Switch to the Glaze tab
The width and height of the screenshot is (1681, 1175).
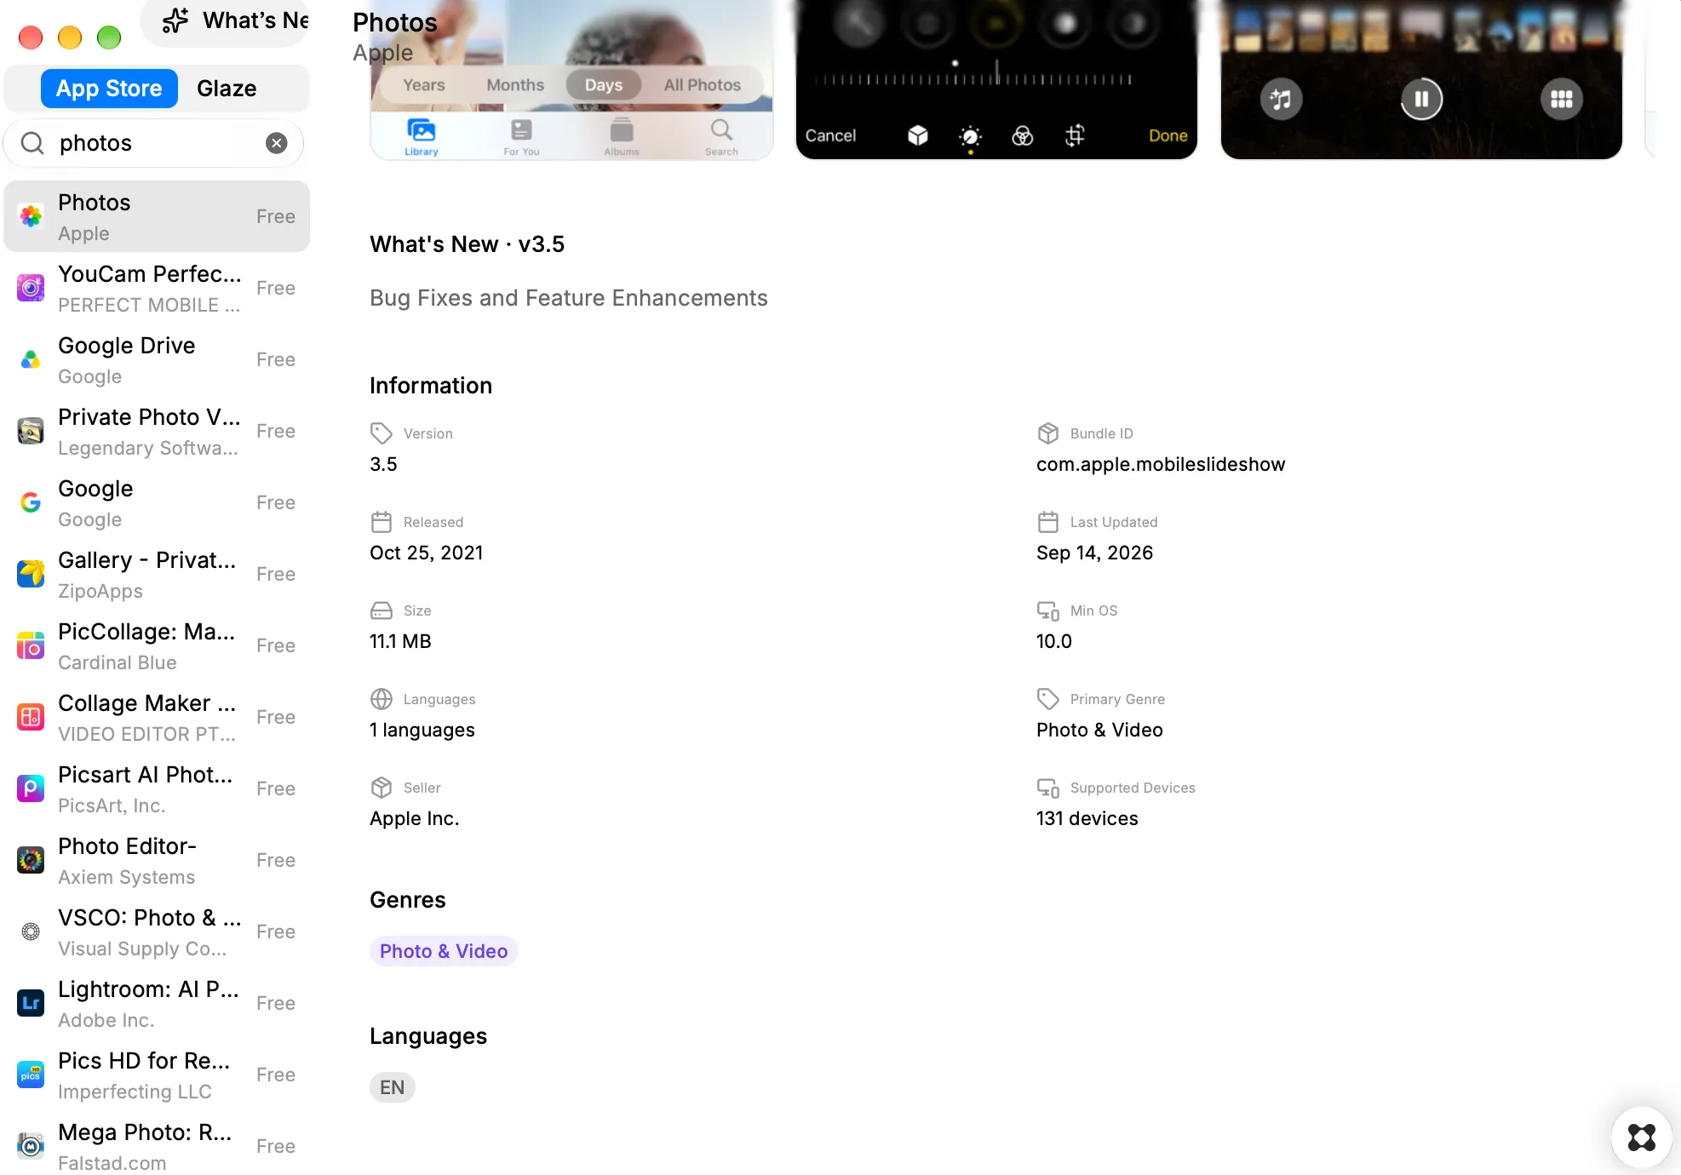[x=227, y=89]
